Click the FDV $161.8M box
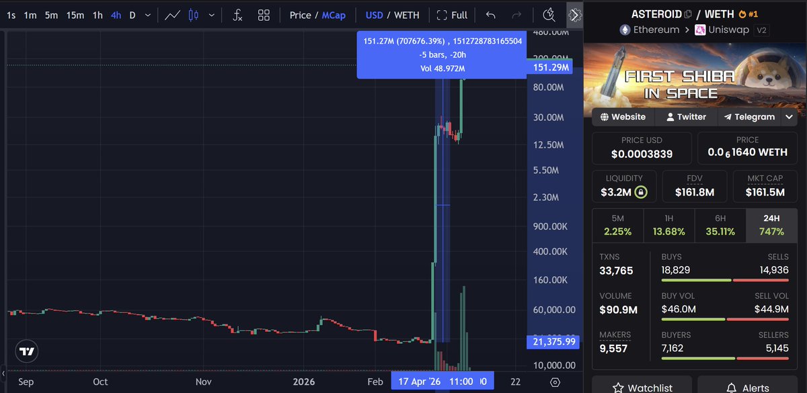 [695, 187]
